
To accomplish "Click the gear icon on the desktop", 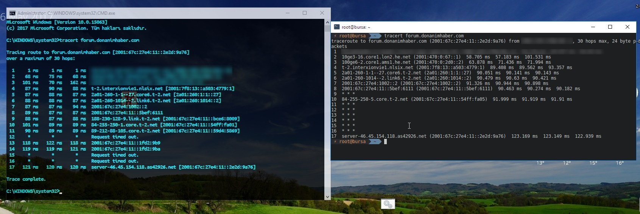I will click(388, 204).
